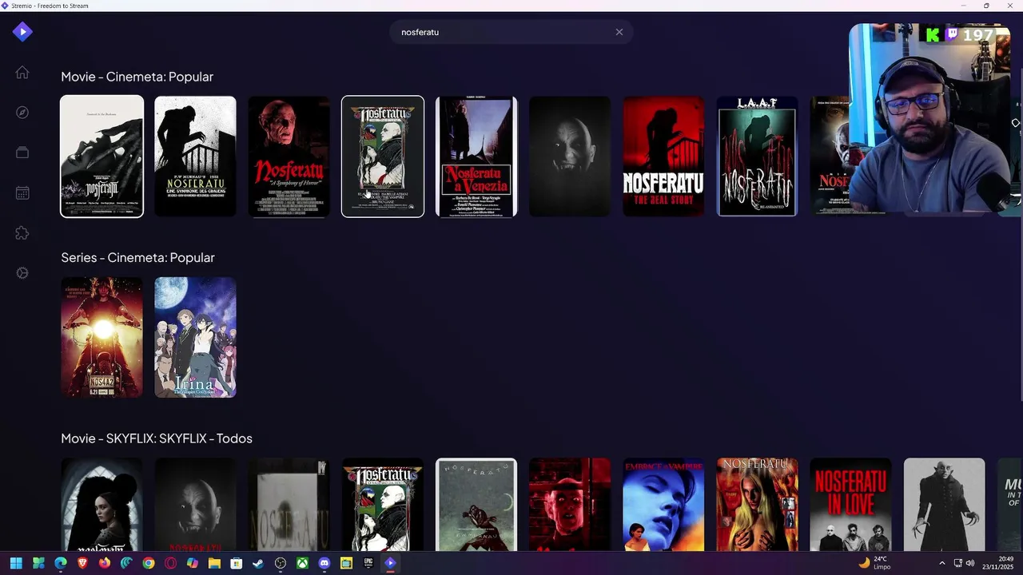Select Embrace of the Vampire poster
The image size is (1023, 575).
click(x=663, y=505)
